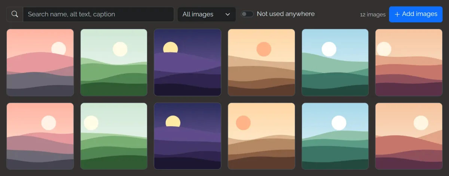Click the magnifying glass search icon
Image resolution: width=449 pixels, height=176 pixels.
tap(15, 14)
